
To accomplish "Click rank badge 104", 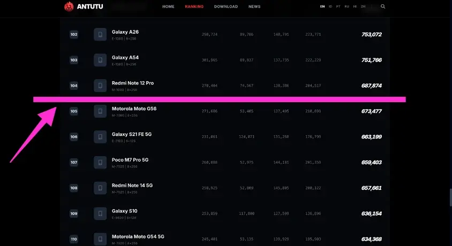I will point(74,86).
